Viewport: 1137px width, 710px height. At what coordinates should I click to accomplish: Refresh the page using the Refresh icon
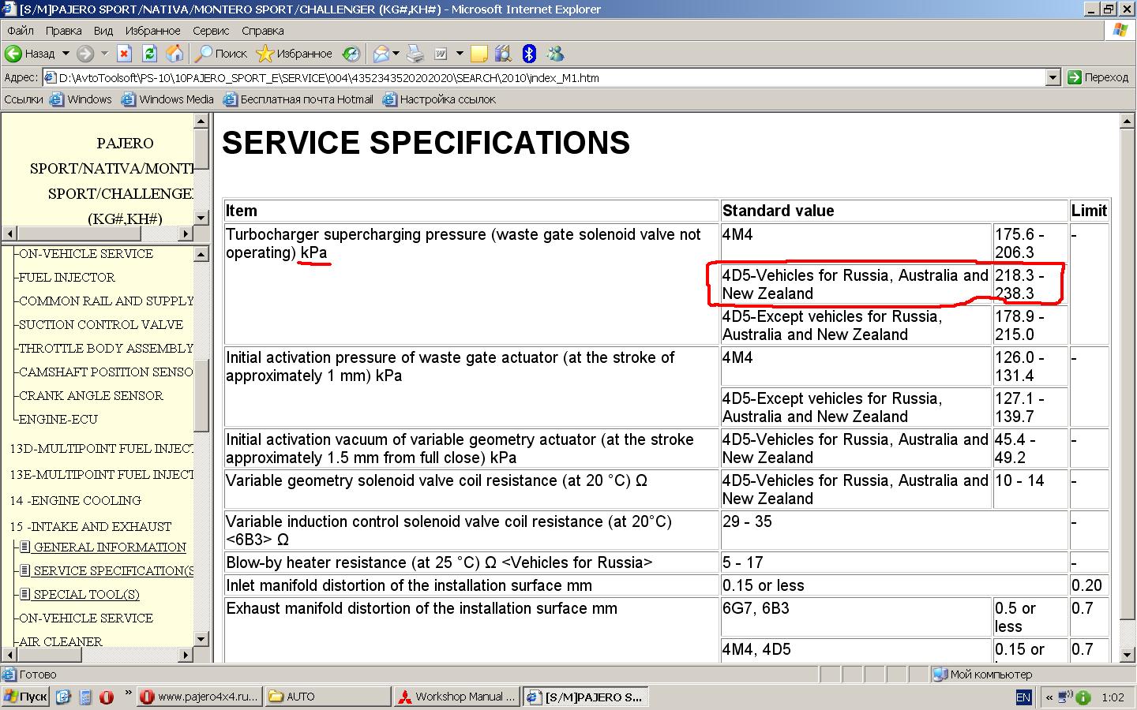pos(149,54)
